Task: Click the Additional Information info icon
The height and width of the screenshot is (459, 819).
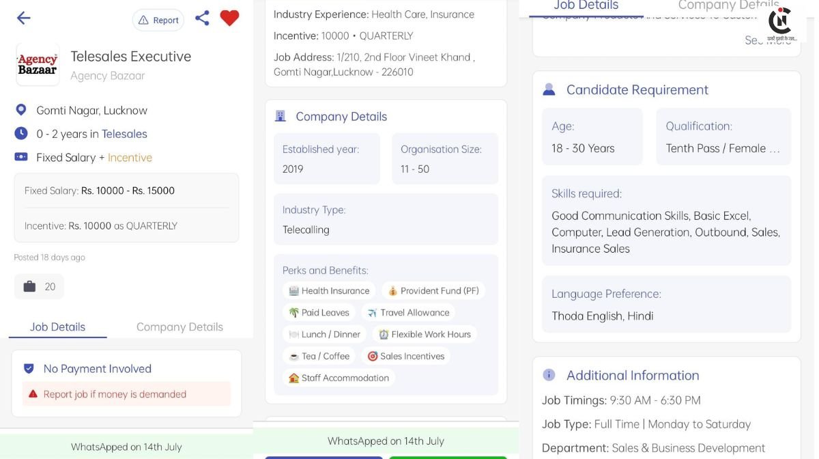Action: click(549, 375)
